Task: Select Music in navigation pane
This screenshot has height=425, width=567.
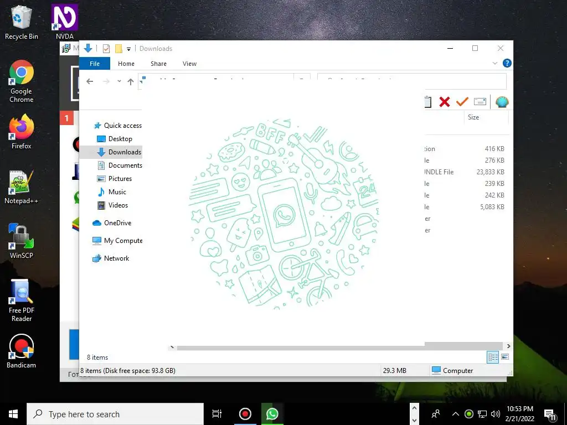Action: 112,192
